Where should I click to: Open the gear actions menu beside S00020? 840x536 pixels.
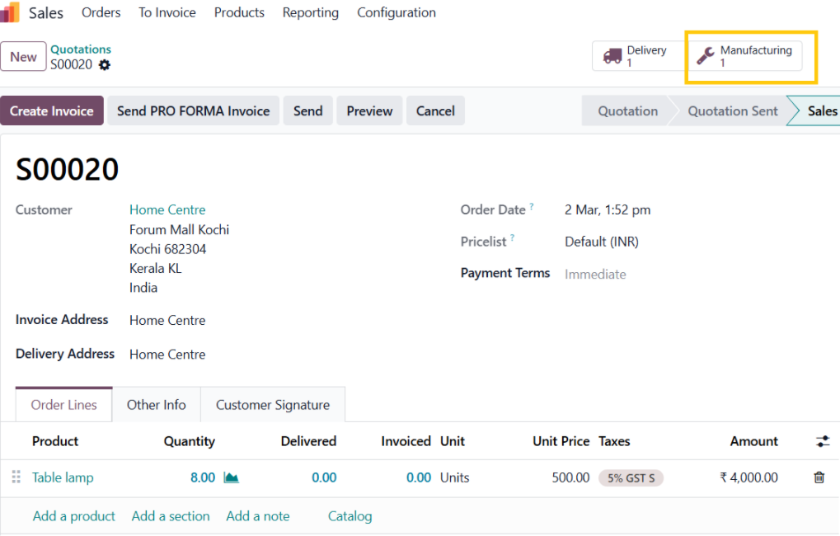[104, 64]
